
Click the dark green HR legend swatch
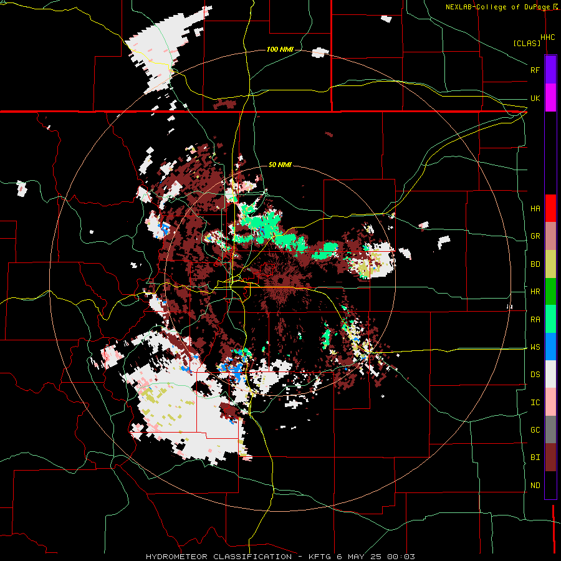click(550, 292)
